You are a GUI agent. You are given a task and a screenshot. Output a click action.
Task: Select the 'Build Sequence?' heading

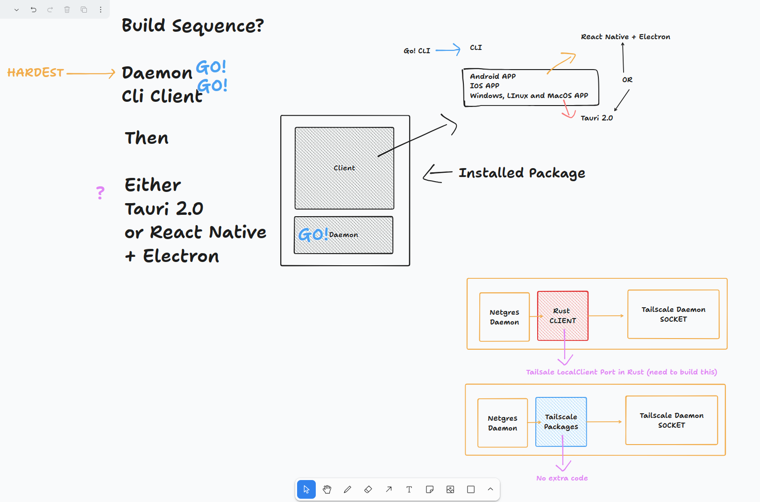[192, 26]
